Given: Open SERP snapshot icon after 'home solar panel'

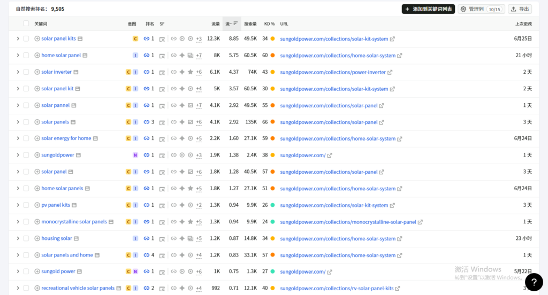Looking at the screenshot, I should 85,56.
